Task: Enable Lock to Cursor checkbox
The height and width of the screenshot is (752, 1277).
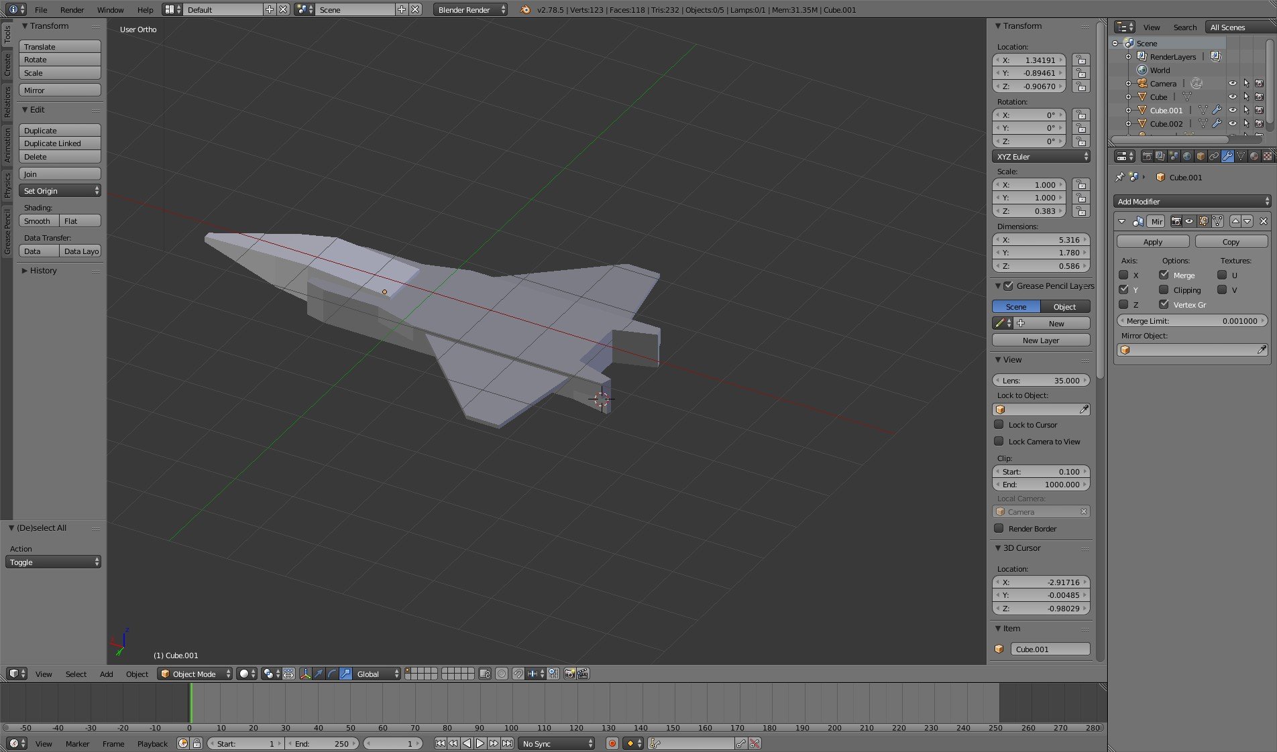Action: [999, 424]
